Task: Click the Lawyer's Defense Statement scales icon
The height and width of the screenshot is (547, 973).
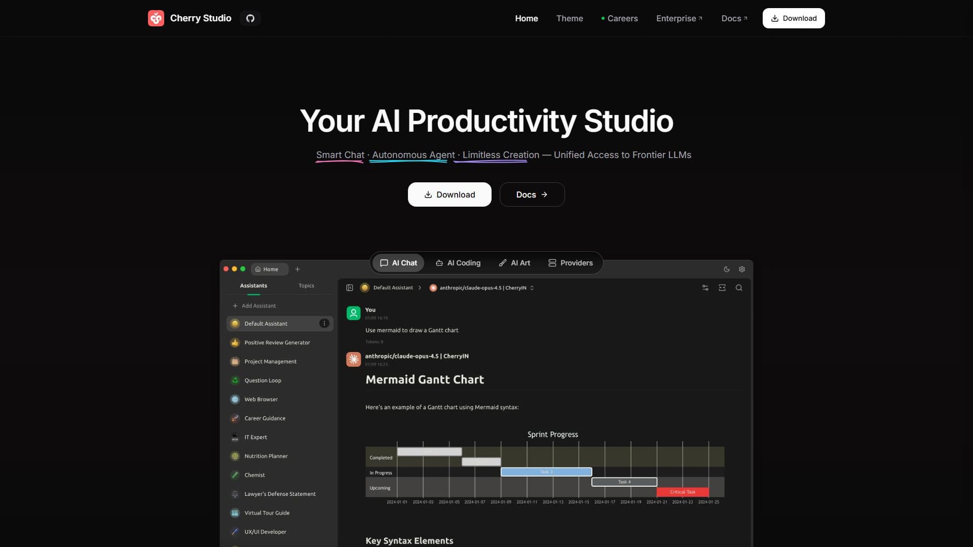Action: (x=235, y=494)
